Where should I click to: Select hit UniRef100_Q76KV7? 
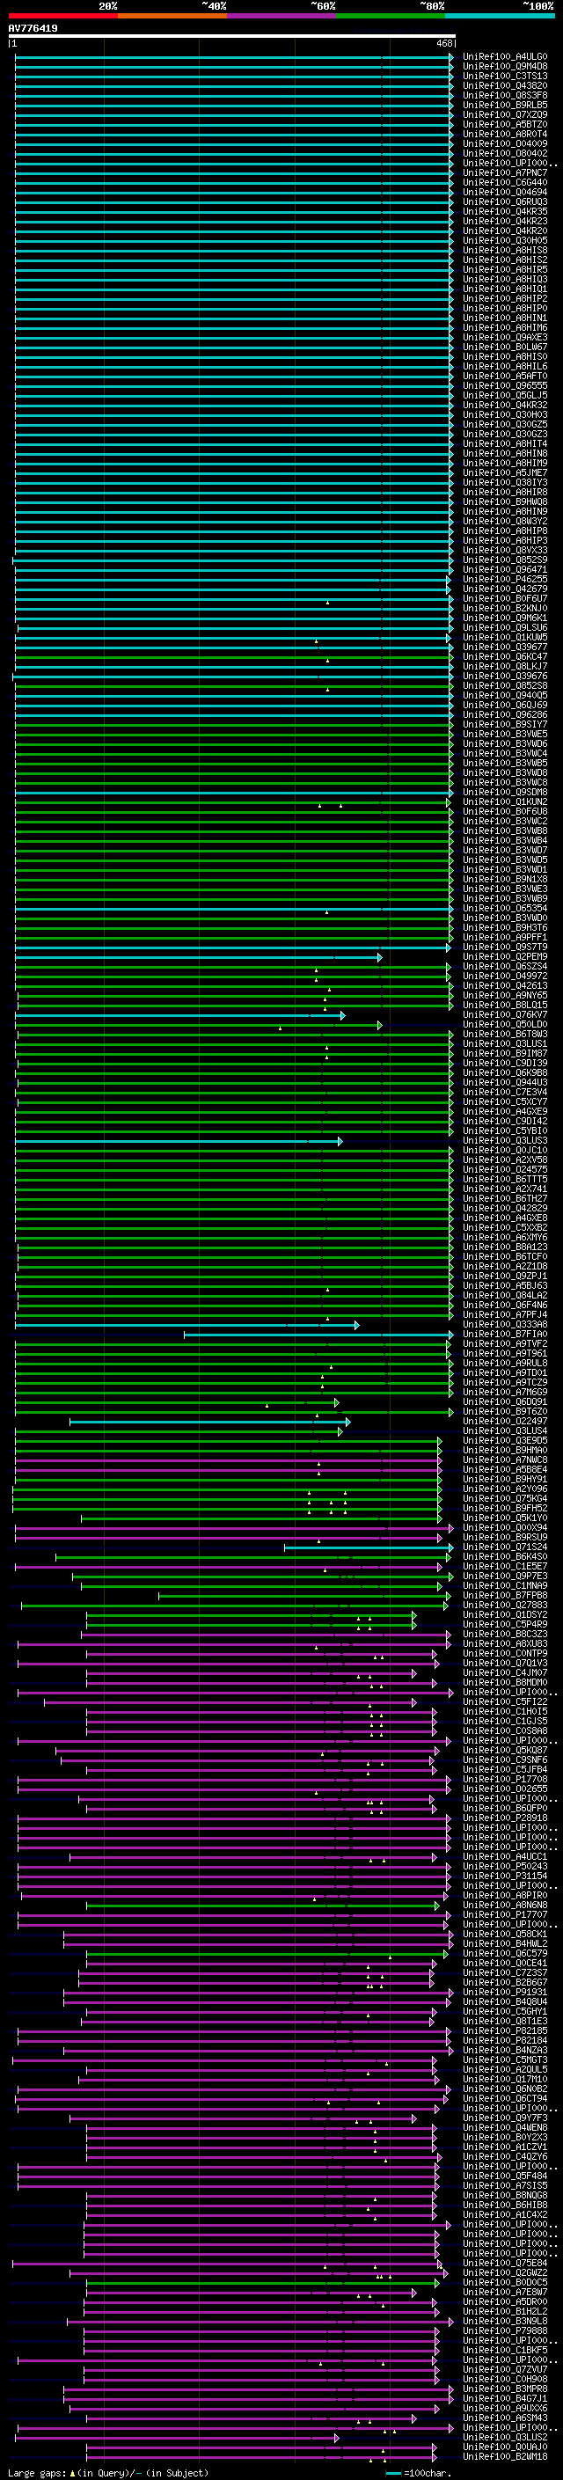(x=505, y=1014)
